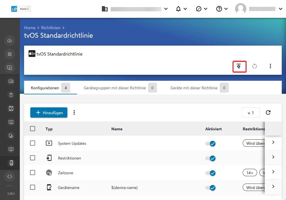Expand the help menu dropdown arrow

tap(226, 9)
